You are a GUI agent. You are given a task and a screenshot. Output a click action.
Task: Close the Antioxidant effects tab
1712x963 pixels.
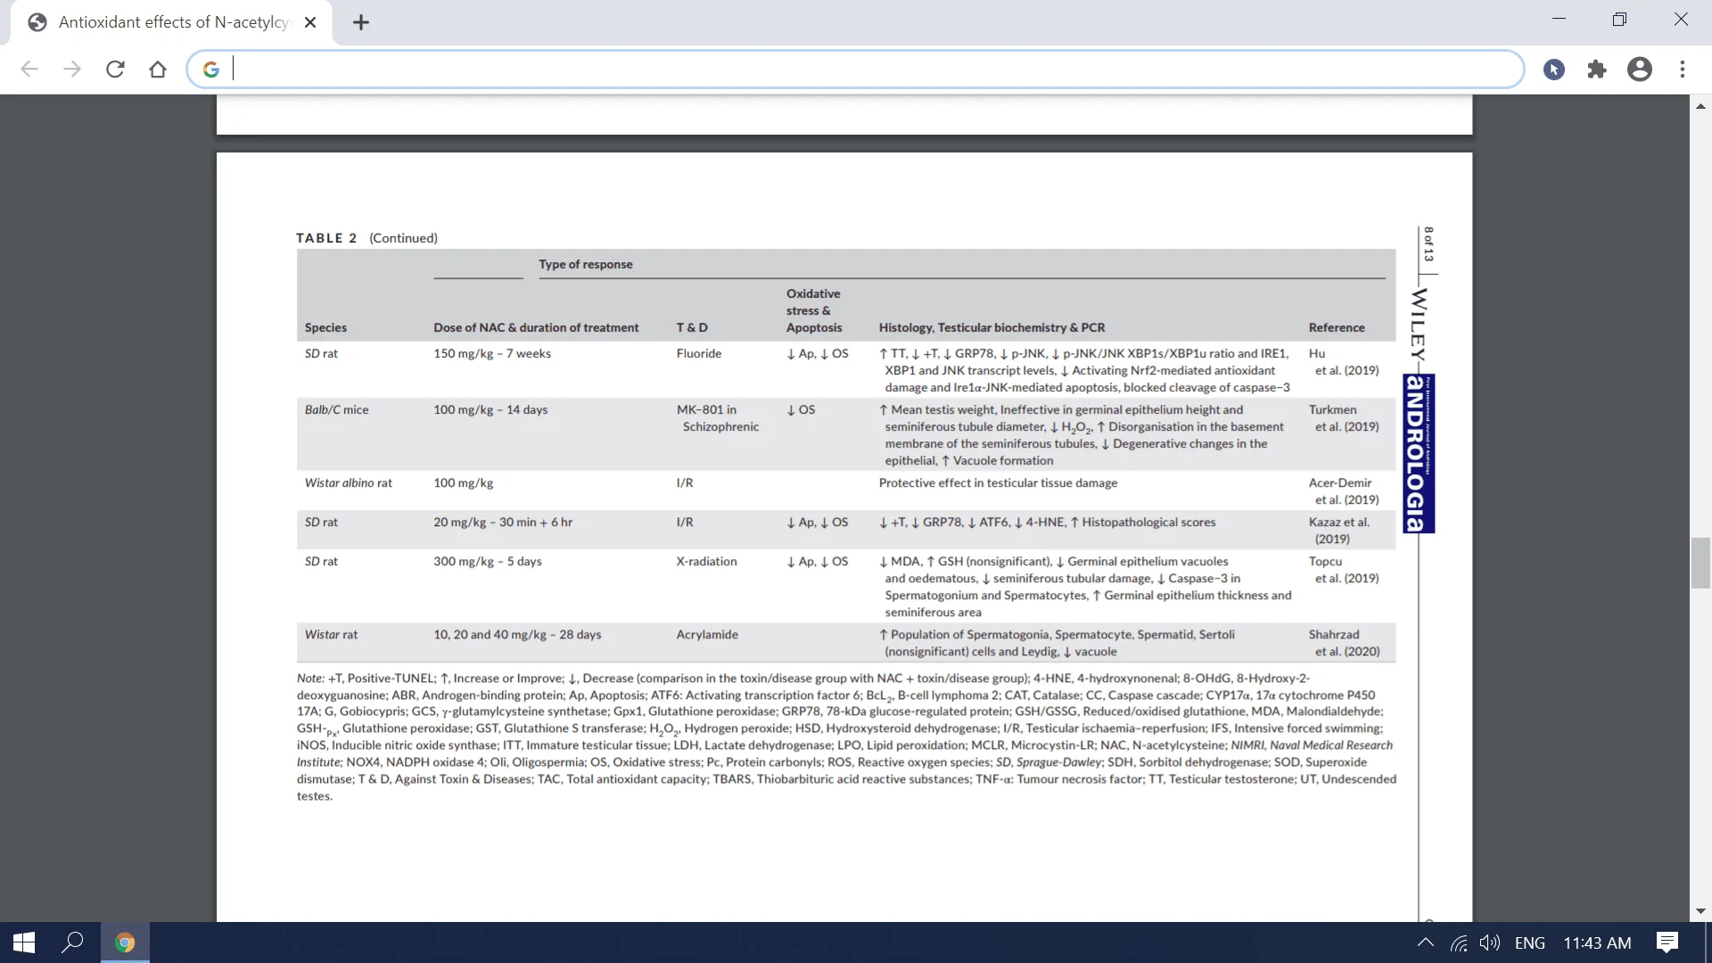(310, 22)
